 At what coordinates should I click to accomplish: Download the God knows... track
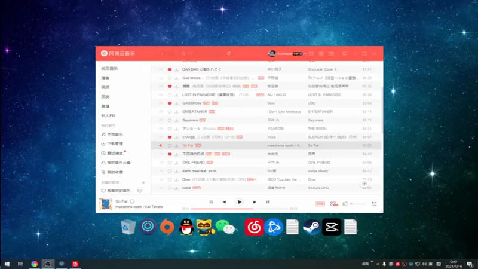click(x=176, y=78)
